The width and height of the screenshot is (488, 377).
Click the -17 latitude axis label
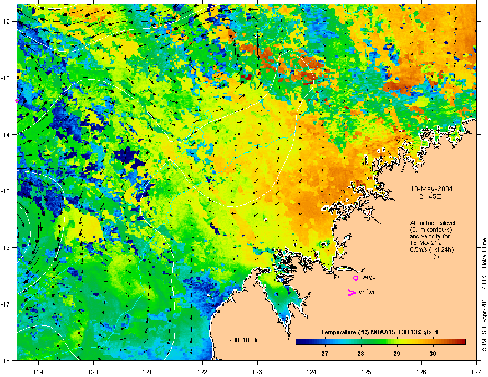pos(6,304)
